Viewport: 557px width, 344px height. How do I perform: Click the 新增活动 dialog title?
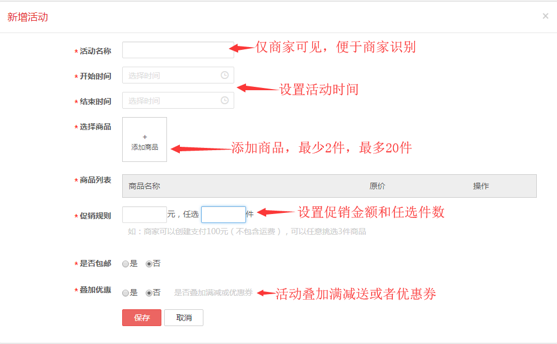click(27, 17)
